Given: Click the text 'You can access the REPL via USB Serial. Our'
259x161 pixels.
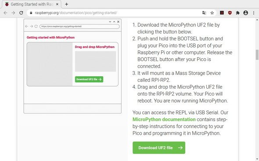Looking at the screenshot, I should [180, 112].
